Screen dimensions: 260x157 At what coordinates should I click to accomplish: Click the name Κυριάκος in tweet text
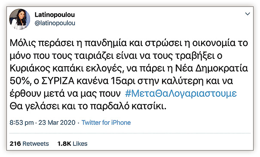(30, 68)
